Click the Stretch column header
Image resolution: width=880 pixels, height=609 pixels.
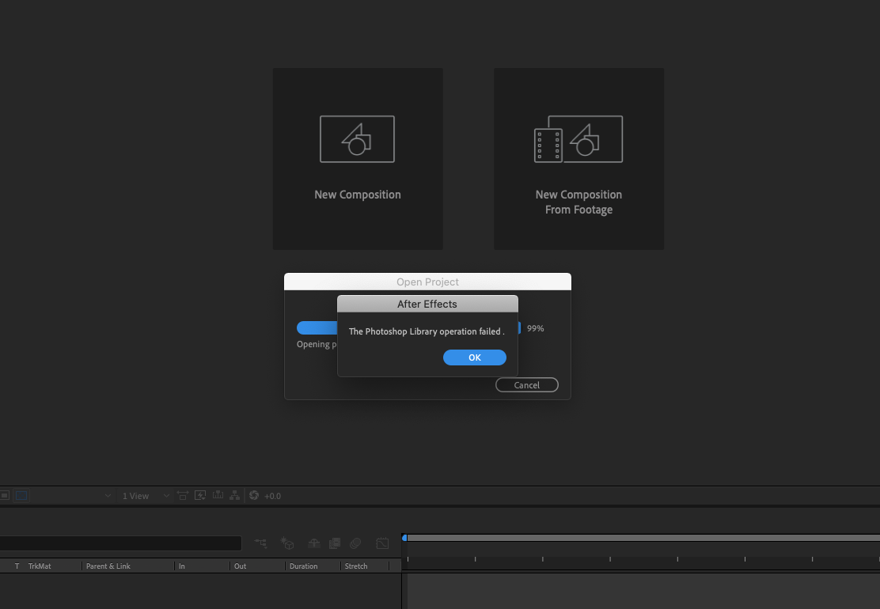(x=356, y=565)
